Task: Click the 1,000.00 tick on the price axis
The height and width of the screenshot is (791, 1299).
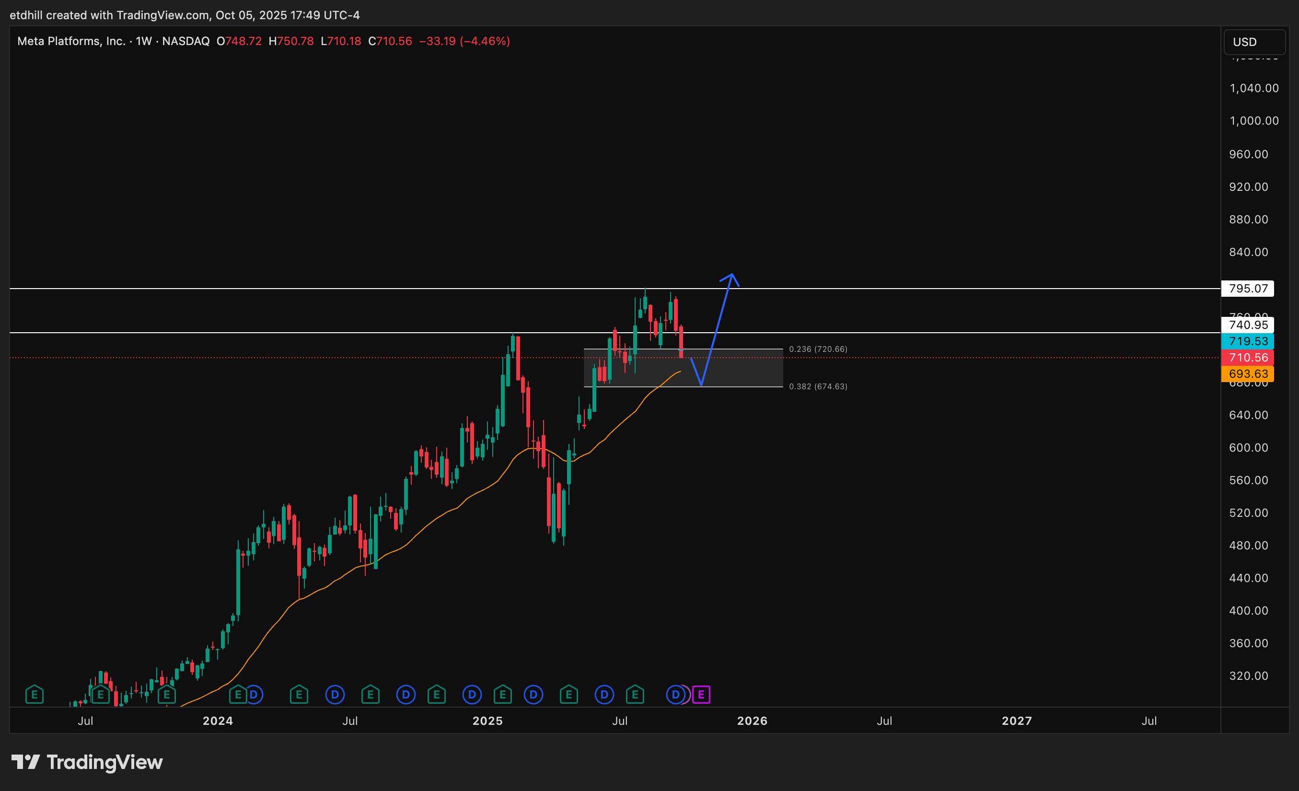Action: 1253,121
